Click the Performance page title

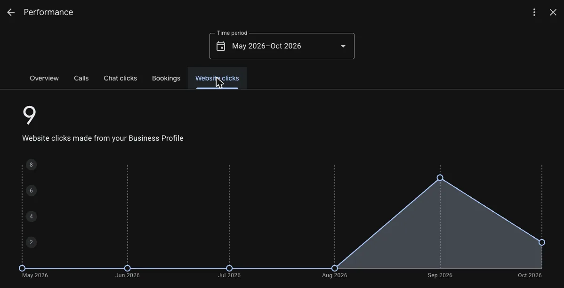click(x=48, y=12)
